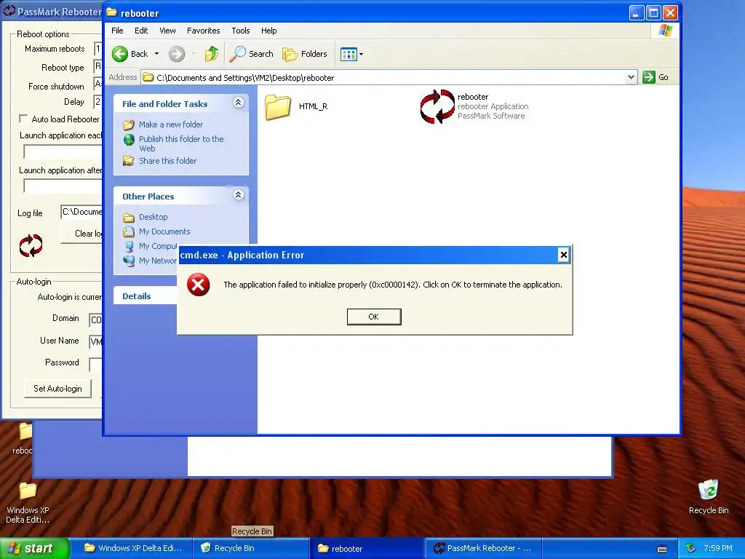Go Up one folder level

[x=212, y=54]
